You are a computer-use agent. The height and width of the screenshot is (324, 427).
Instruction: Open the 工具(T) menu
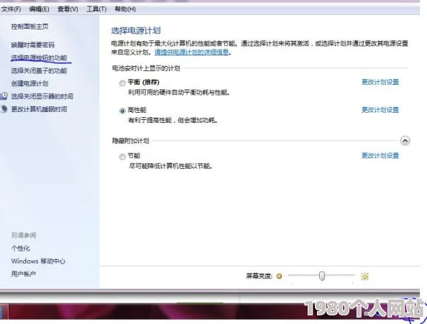(96, 9)
